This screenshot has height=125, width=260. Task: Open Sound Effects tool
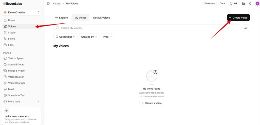click(22, 64)
